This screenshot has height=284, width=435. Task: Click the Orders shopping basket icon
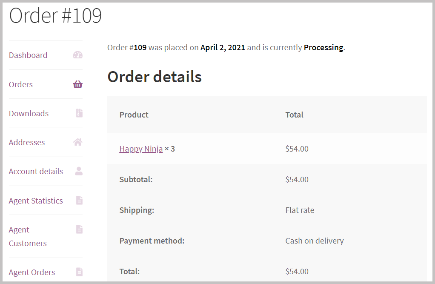click(x=77, y=84)
